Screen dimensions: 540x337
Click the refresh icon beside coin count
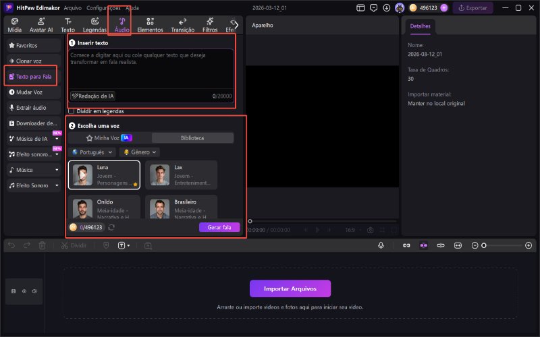[x=111, y=227]
